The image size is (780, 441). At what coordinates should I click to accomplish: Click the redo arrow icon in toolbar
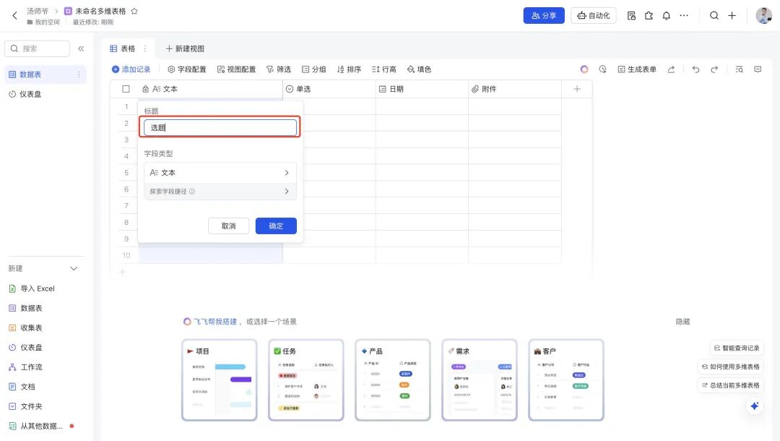pyautogui.click(x=714, y=69)
